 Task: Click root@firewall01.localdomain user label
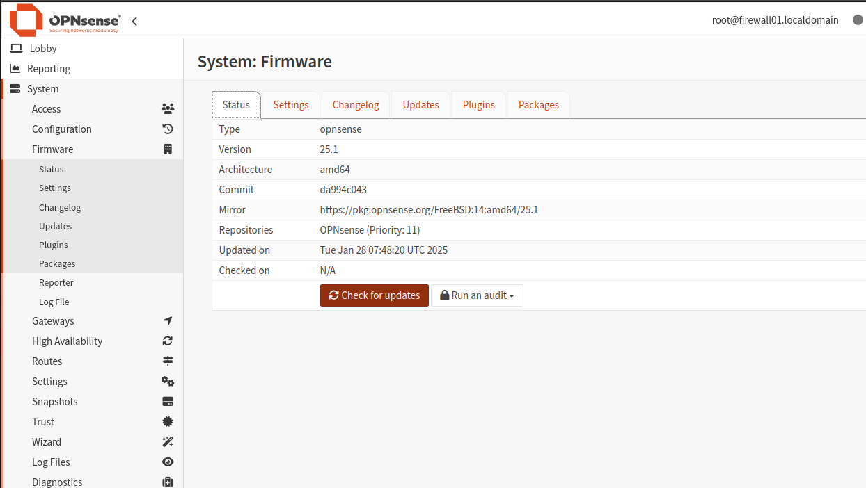[775, 20]
